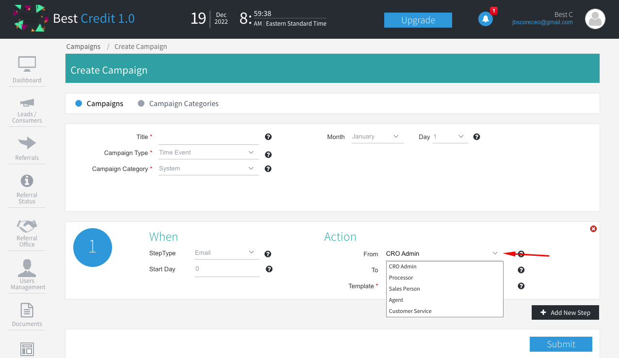The width and height of the screenshot is (619, 358).
Task: Choose Agent from the list
Action: coord(445,300)
